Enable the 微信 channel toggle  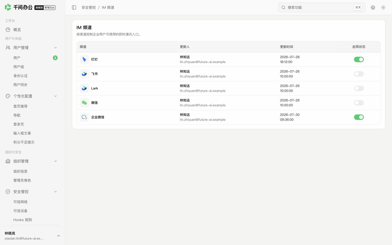pyautogui.click(x=359, y=103)
